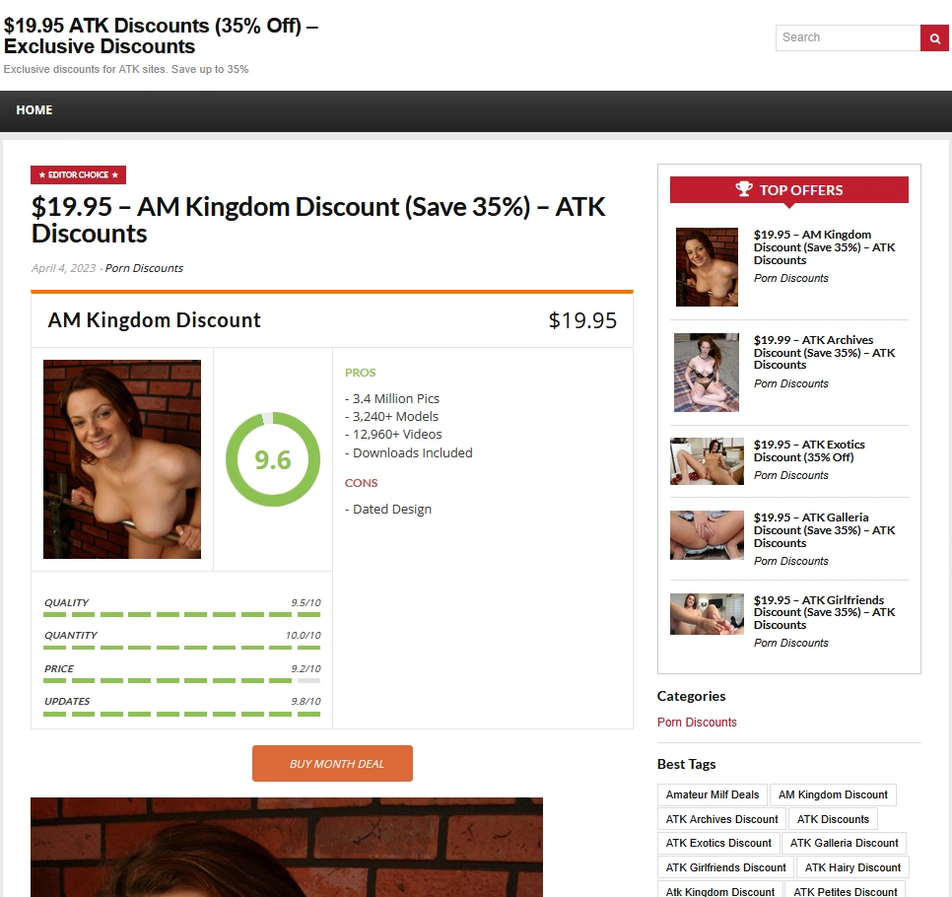Click the AM Kingdom Discount tag
Viewport: 952px width, 897px height.
coord(833,794)
